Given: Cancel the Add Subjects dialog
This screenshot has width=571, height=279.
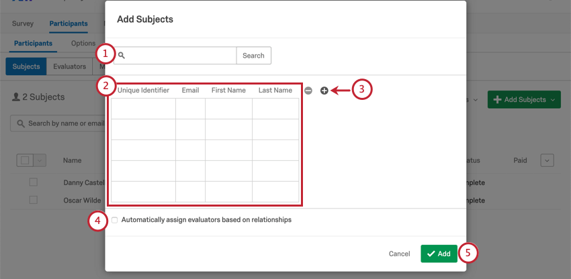Looking at the screenshot, I should (x=399, y=254).
